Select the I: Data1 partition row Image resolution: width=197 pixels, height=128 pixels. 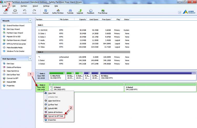(83, 60)
